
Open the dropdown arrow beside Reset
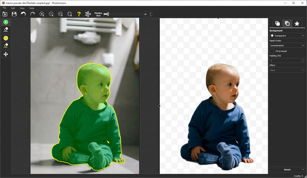[x=303, y=169]
